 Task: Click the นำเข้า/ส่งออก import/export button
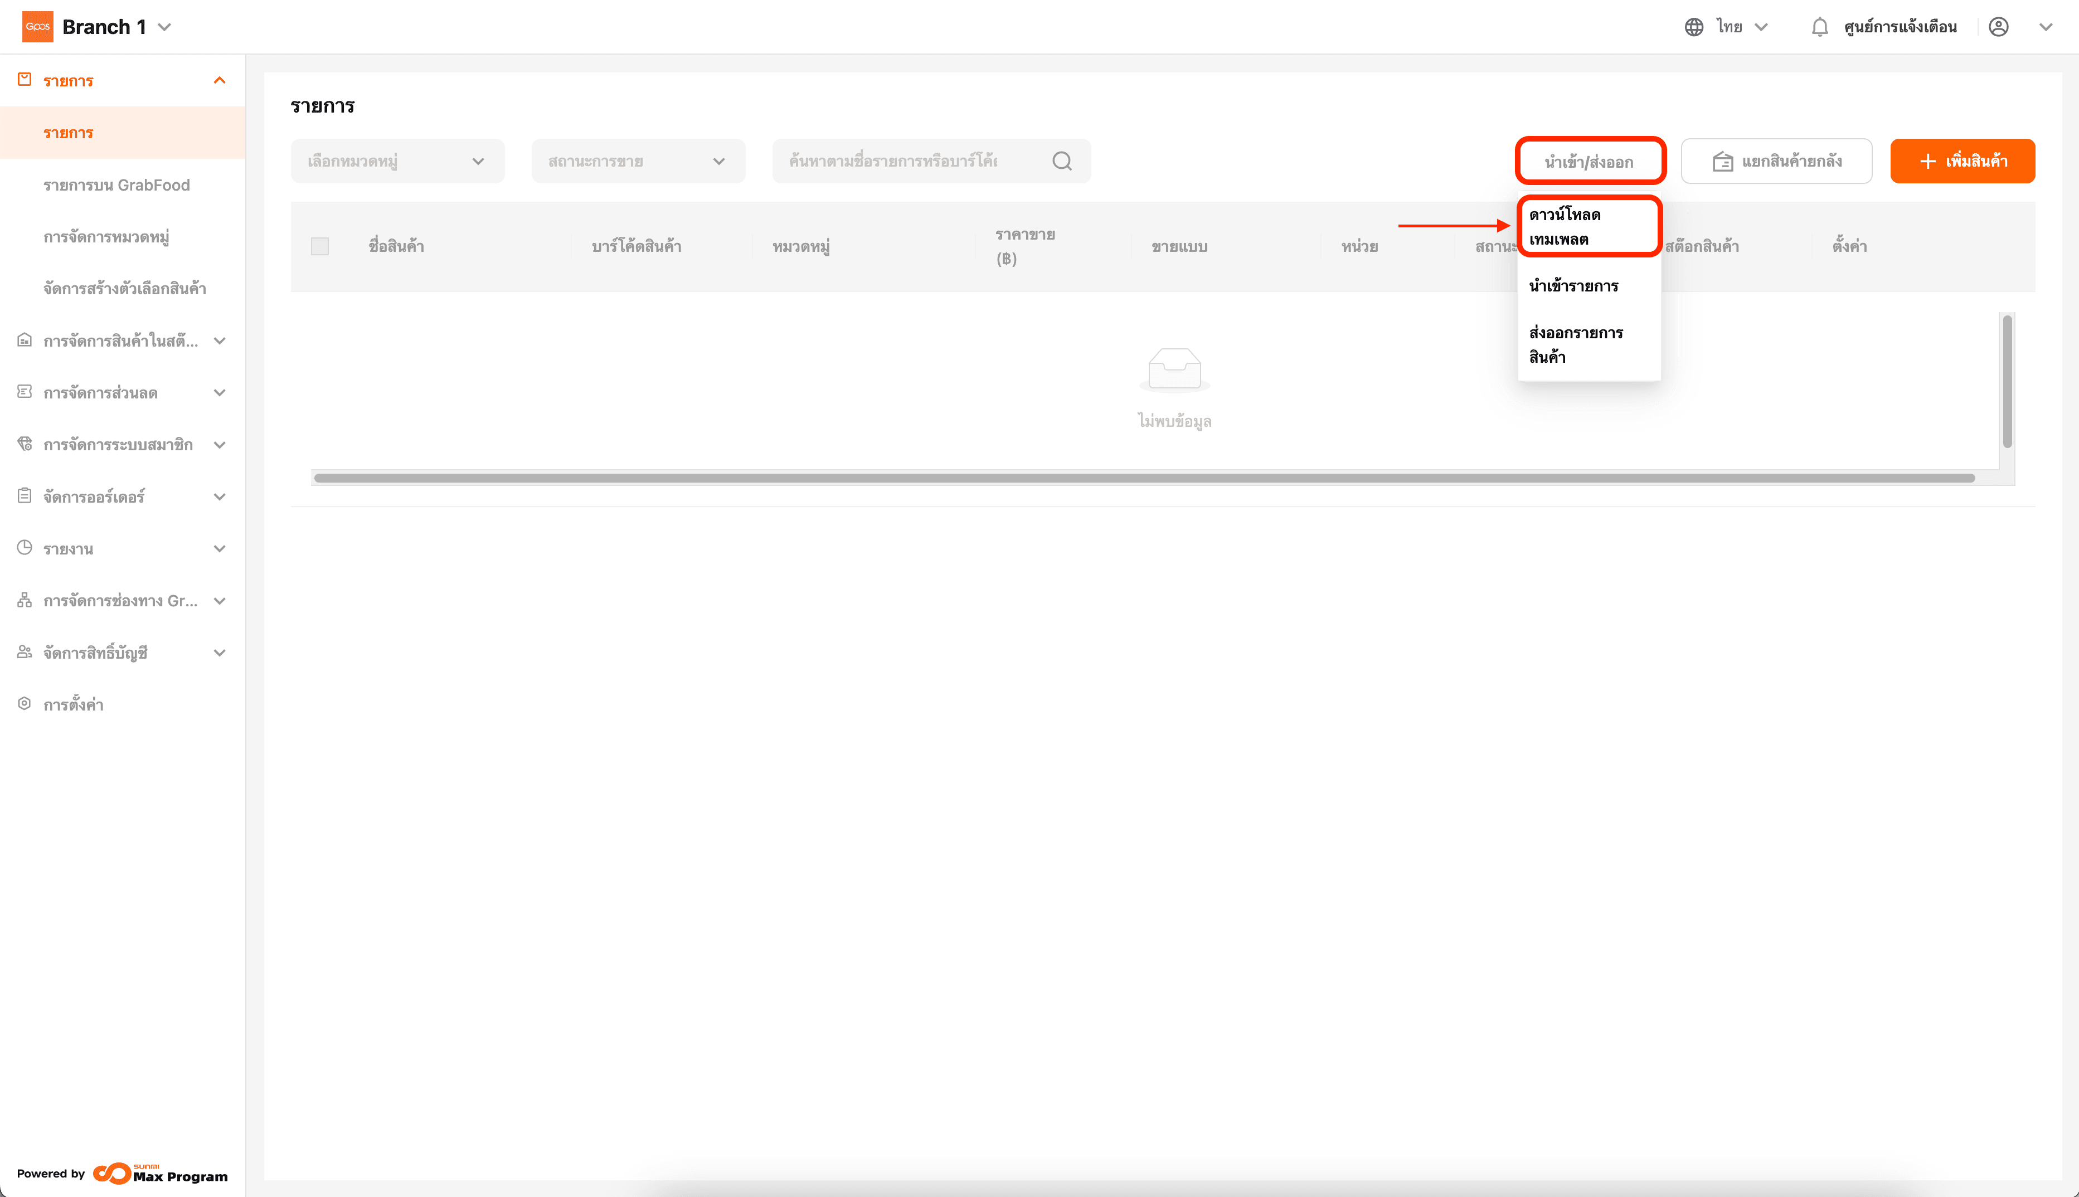1589,161
